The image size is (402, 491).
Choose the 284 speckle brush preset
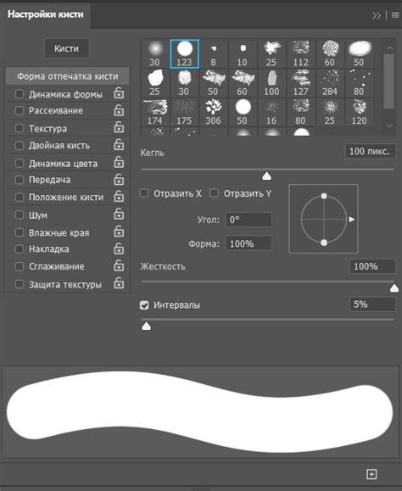click(x=330, y=83)
